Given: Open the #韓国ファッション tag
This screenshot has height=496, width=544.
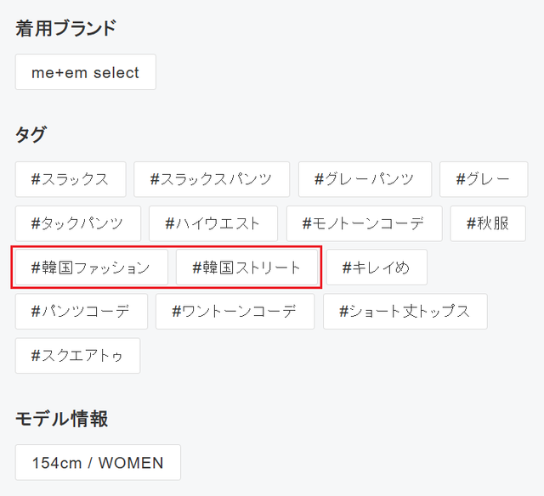Looking at the screenshot, I should point(91,268).
